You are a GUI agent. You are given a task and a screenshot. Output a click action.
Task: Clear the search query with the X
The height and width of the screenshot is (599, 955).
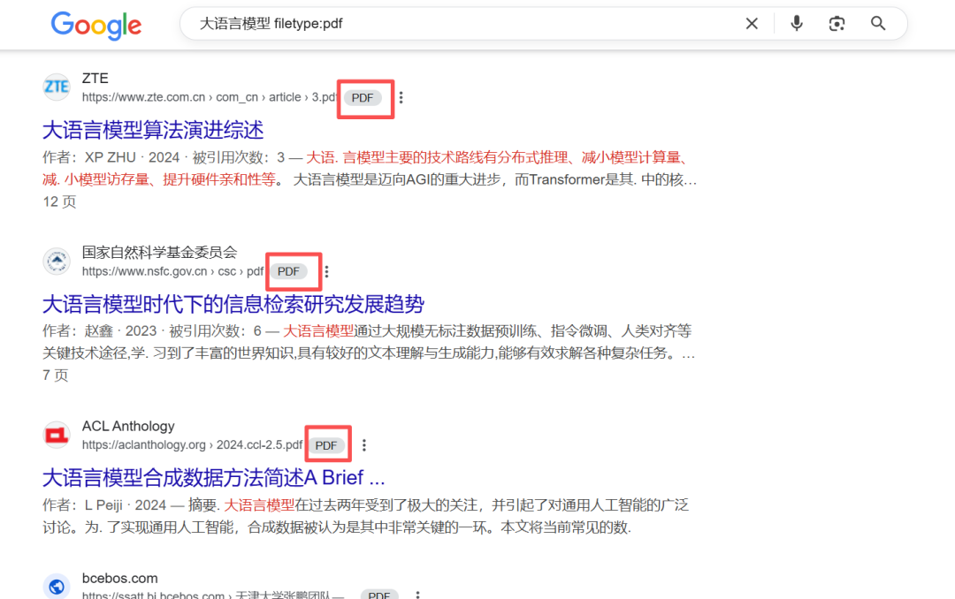(752, 23)
